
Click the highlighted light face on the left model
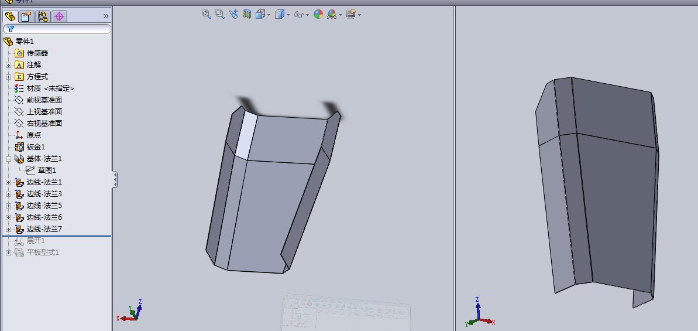[246, 135]
